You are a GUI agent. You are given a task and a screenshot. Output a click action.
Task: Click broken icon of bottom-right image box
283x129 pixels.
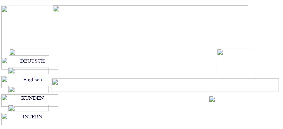[x=212, y=99]
